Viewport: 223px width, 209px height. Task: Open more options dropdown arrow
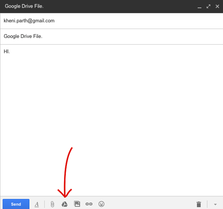pos(215,205)
